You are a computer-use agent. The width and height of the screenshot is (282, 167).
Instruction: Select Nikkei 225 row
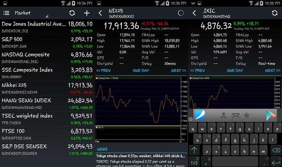coord(47,88)
